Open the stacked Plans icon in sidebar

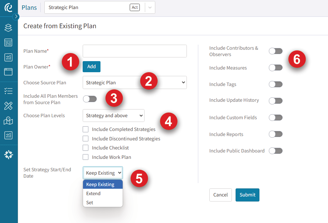pos(8,28)
